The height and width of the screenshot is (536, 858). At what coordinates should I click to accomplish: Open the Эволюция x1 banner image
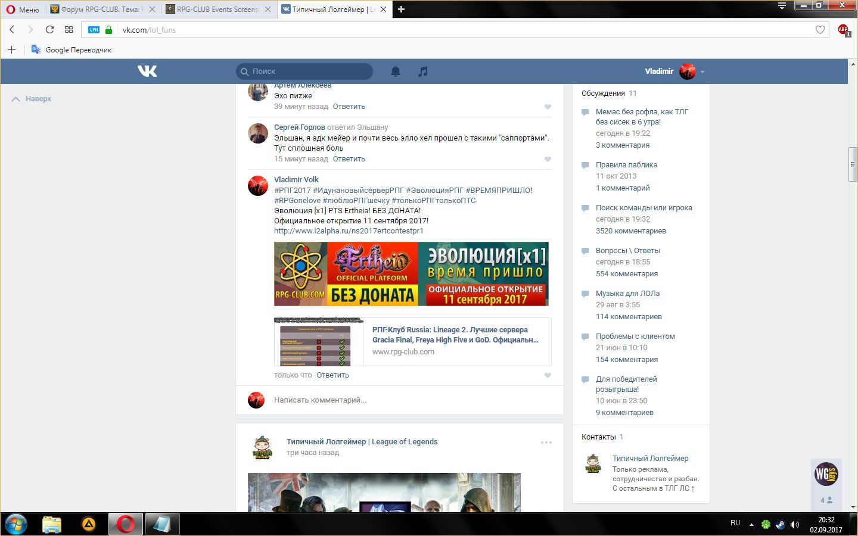click(x=411, y=274)
